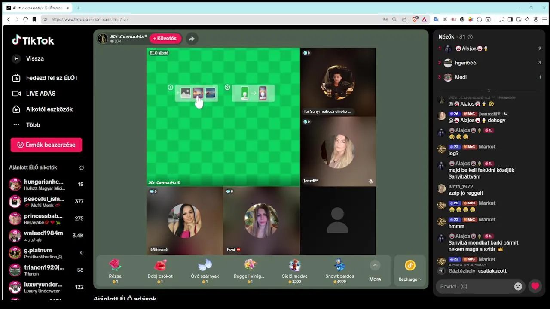
Task: Expand the viewers ranking list
Action: (x=489, y=91)
